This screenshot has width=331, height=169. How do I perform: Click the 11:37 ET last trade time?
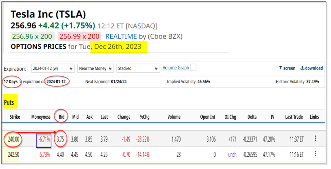(x=296, y=139)
